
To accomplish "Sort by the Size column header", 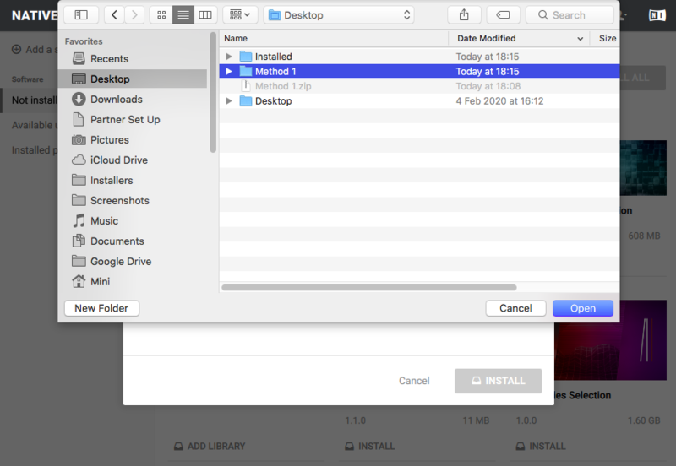I will pyautogui.click(x=607, y=38).
